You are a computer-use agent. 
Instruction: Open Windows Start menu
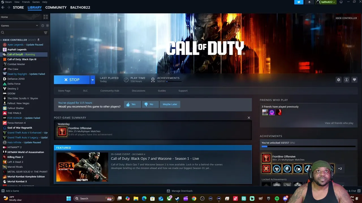point(69,198)
